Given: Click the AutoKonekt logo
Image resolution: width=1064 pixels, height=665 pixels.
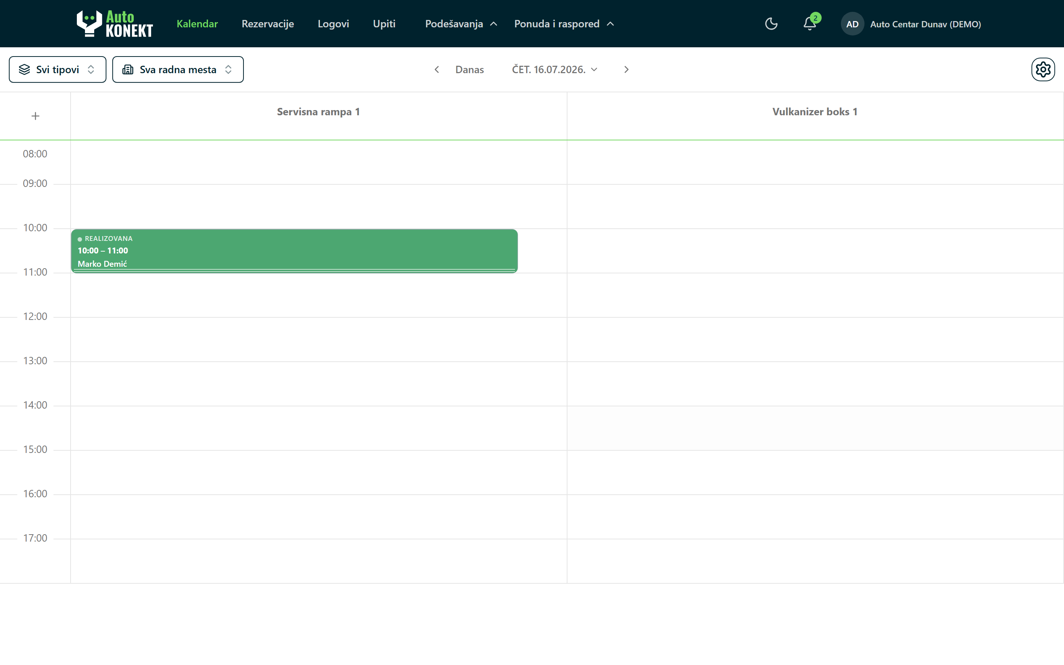Looking at the screenshot, I should [x=115, y=24].
